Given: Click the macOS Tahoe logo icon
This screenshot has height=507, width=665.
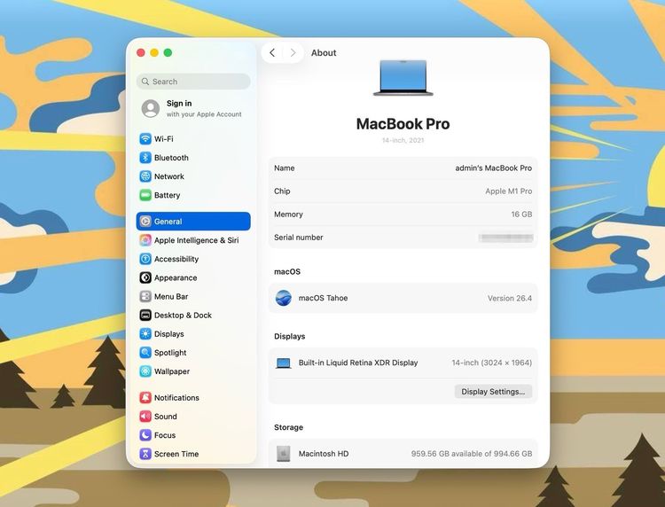Looking at the screenshot, I should tap(284, 298).
